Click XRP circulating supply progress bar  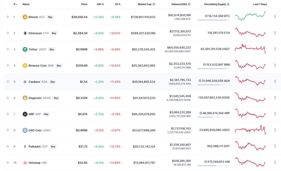click(213, 117)
